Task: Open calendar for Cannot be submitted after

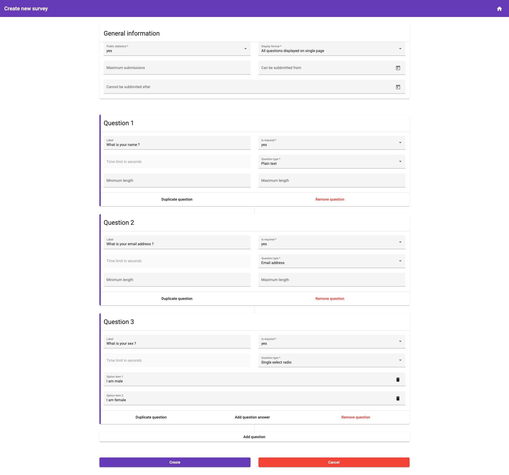Action: pyautogui.click(x=398, y=87)
